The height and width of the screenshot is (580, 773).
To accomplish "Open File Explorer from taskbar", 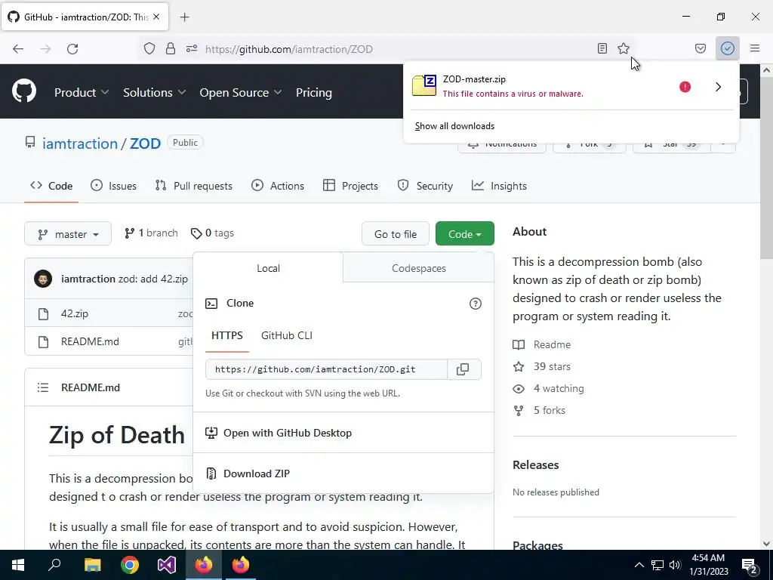I will point(92,565).
